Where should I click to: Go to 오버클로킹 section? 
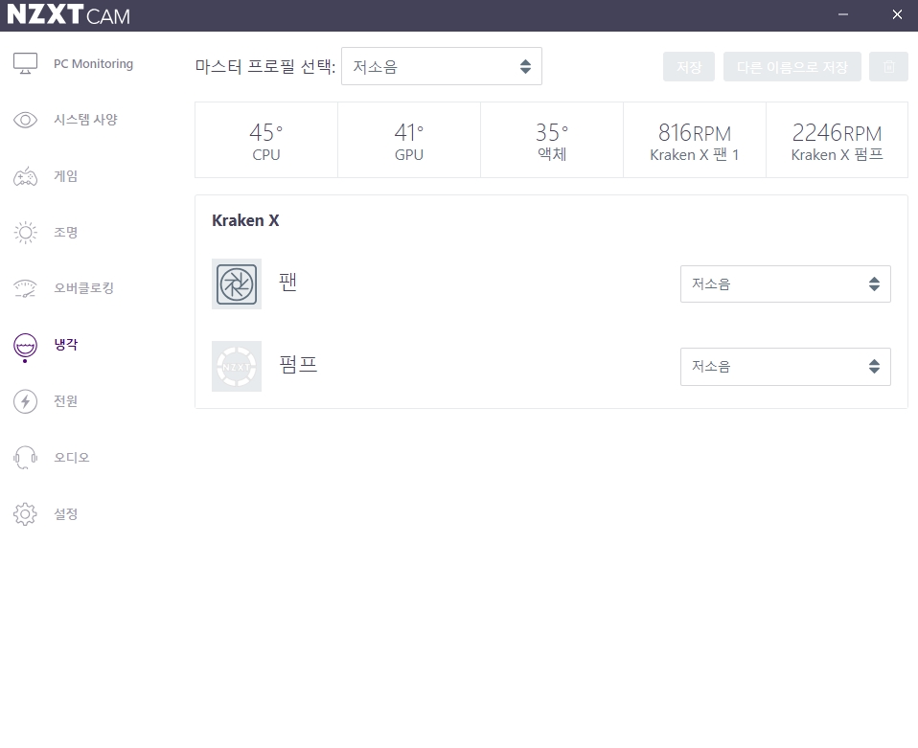pos(83,288)
